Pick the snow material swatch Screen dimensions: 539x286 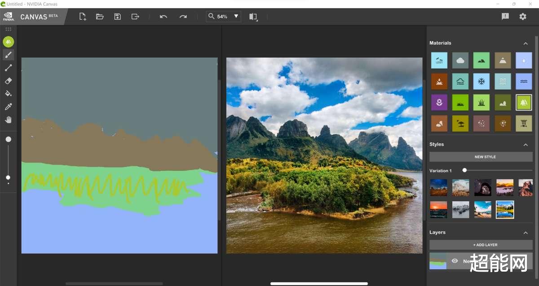(482, 81)
